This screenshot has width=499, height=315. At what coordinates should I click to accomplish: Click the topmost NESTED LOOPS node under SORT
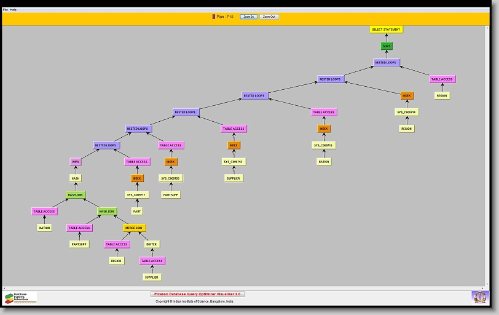tap(387, 63)
